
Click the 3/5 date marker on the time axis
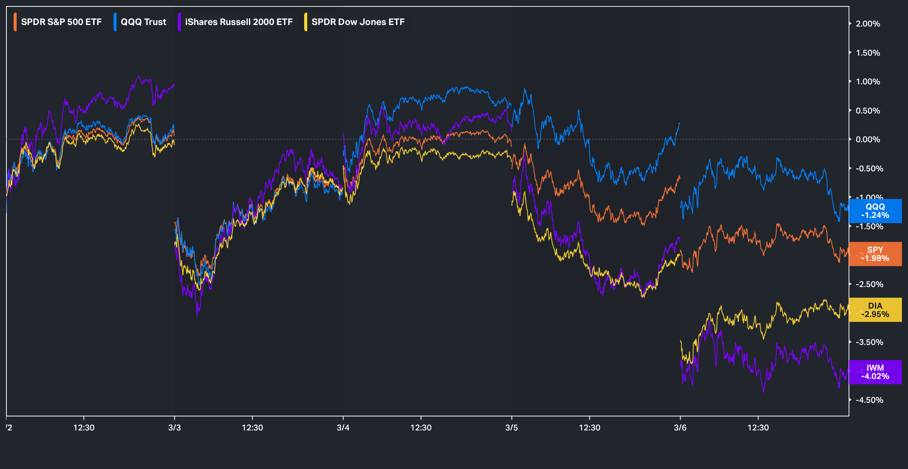(x=512, y=428)
